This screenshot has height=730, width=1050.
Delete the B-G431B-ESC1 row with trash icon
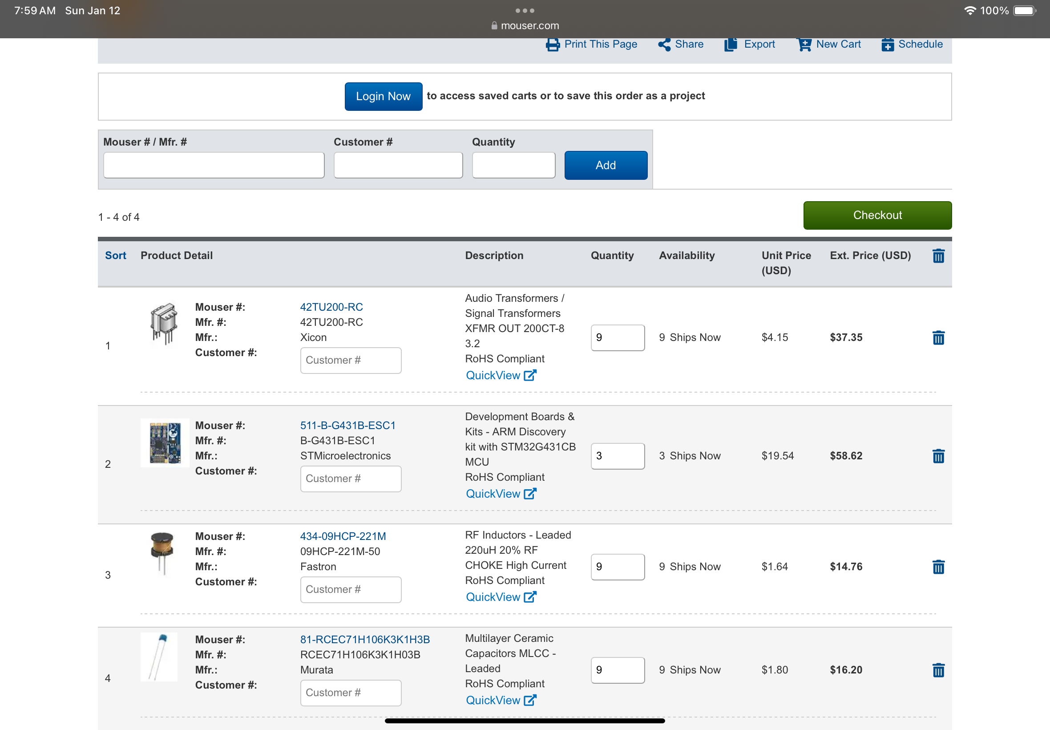tap(938, 456)
